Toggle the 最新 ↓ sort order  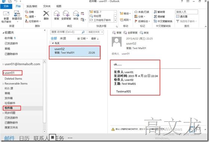click(95, 39)
